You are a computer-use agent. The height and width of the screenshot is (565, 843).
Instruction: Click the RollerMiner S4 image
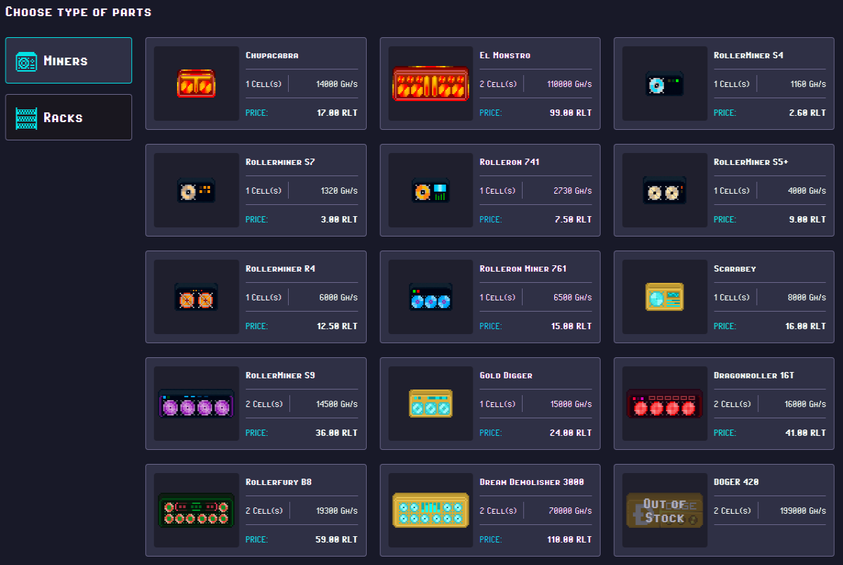click(665, 84)
